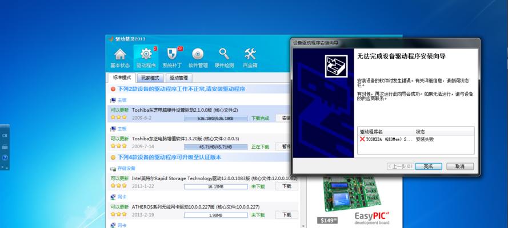Click 下载 button for ATHEROS wireless driver
Screen dimensions: 508x228
287,215
